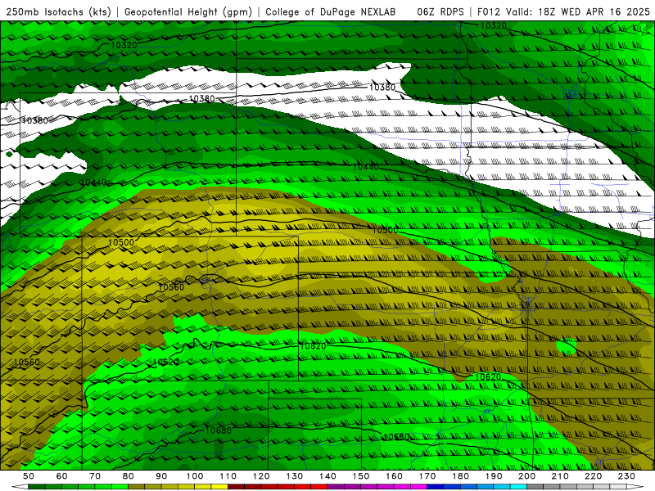Select the darkest green swatch starting at 50
Screen dimensions: 655x491
tap(36, 486)
